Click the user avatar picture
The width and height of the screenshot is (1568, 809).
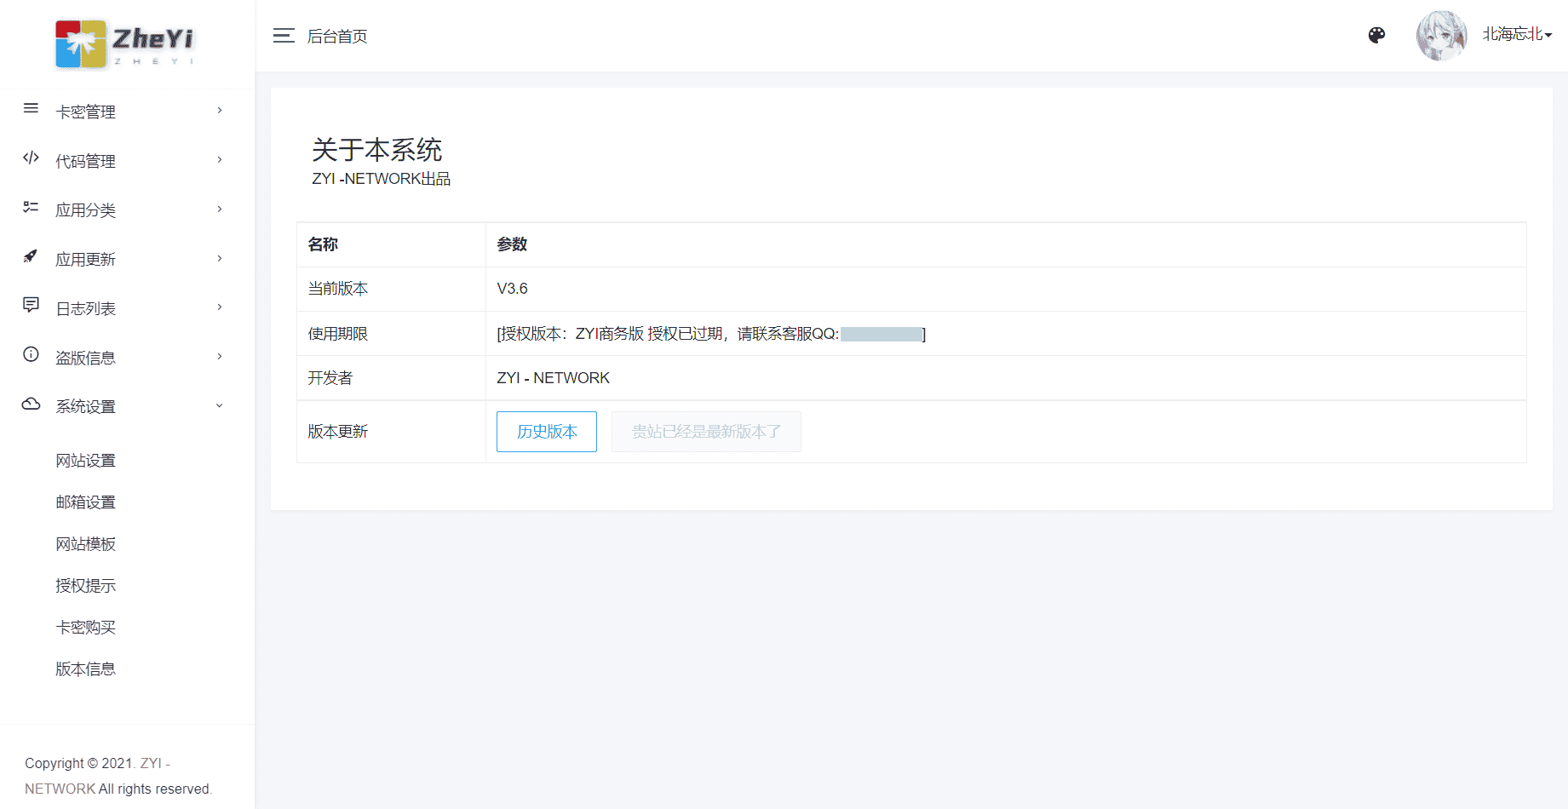coord(1441,36)
